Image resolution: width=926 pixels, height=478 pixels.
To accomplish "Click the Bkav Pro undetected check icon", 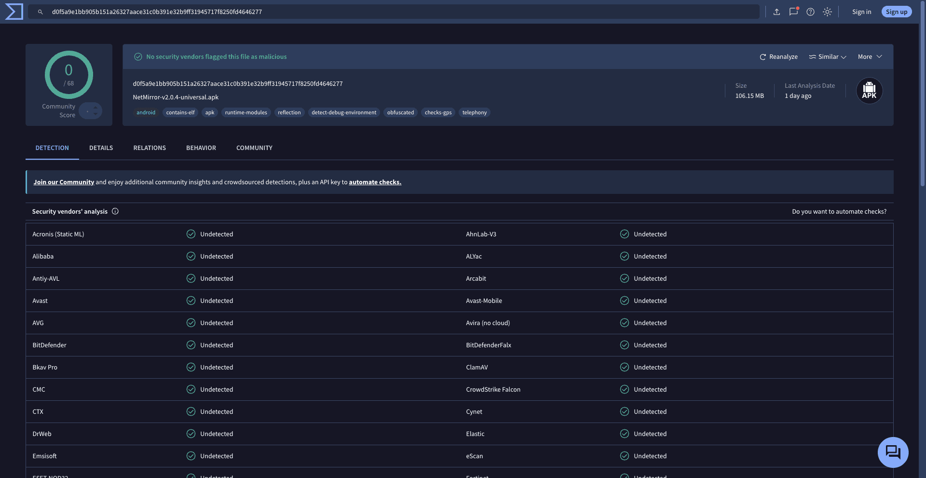I will pyautogui.click(x=191, y=367).
